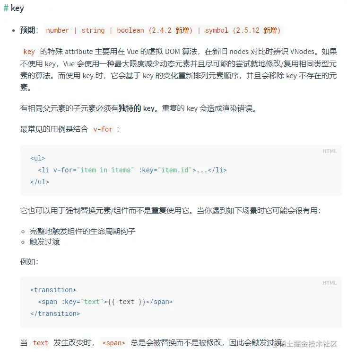The image size is (347, 358).
Task: Click the opening transition tag line
Action: [x=53, y=290]
